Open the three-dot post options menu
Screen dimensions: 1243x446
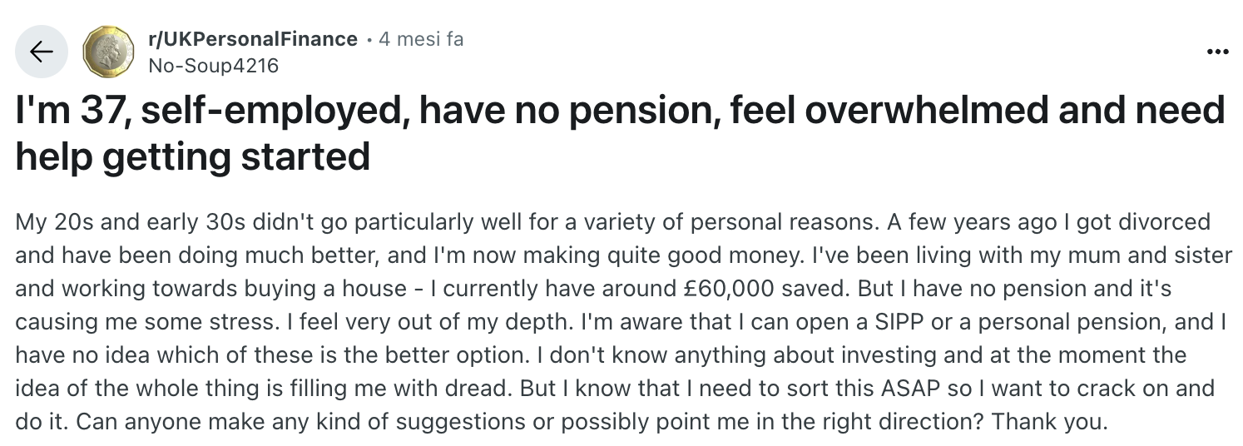(x=1216, y=52)
